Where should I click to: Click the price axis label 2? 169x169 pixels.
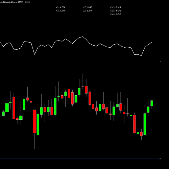pyautogui.click(x=160, y=159)
